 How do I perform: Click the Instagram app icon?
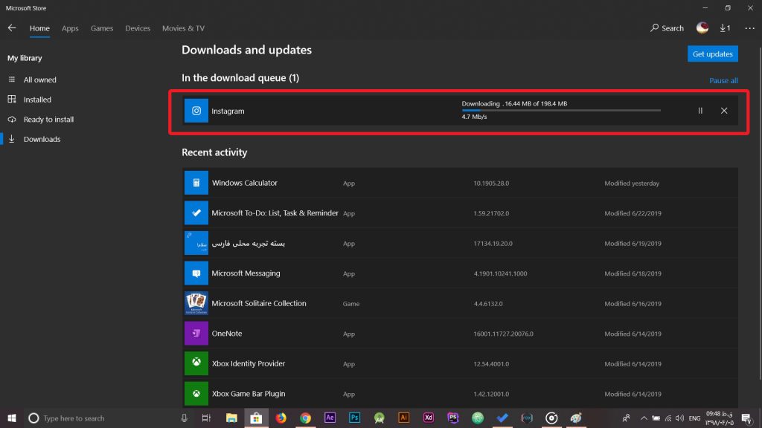196,111
